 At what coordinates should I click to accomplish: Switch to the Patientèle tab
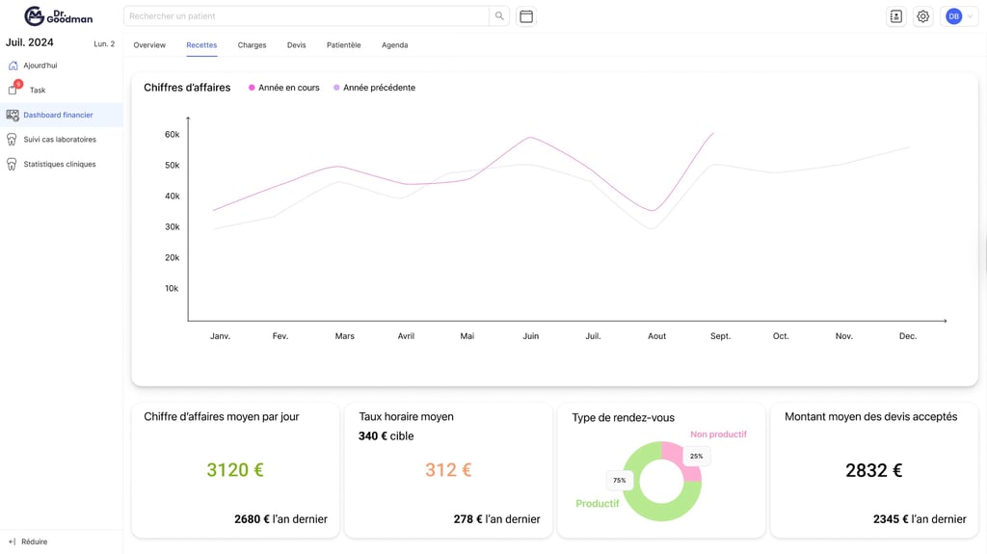344,45
